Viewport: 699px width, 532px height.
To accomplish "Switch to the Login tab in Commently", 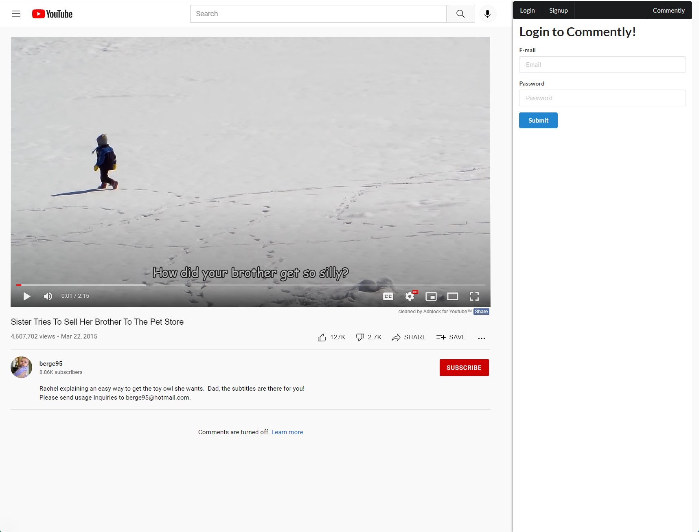I will [x=527, y=10].
